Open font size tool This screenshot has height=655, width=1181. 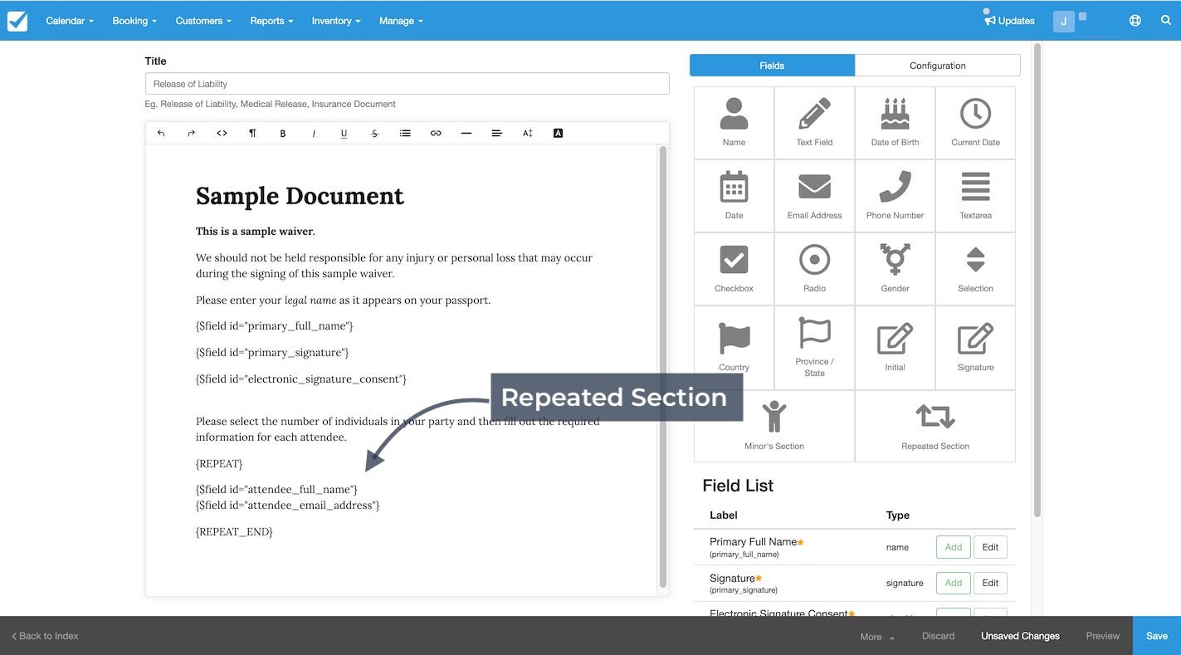point(527,133)
